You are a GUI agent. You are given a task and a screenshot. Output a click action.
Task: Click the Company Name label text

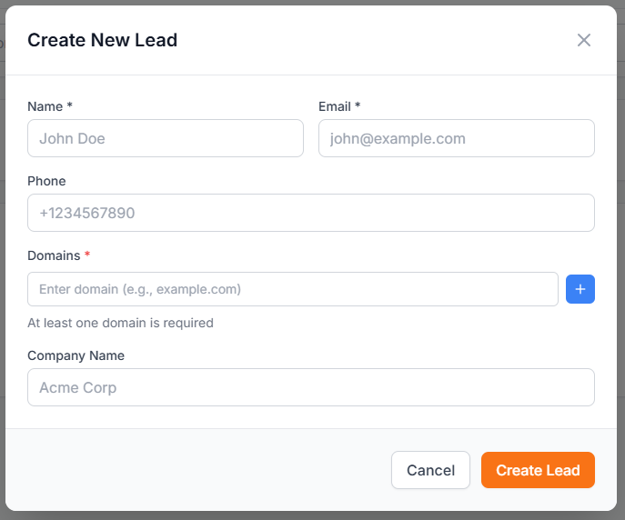[x=76, y=355]
